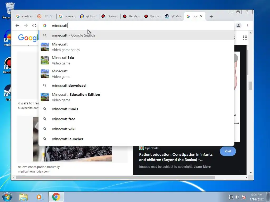Open 'Patient education: Constipation in infants' link
The width and height of the screenshot is (270, 202).
176,157
